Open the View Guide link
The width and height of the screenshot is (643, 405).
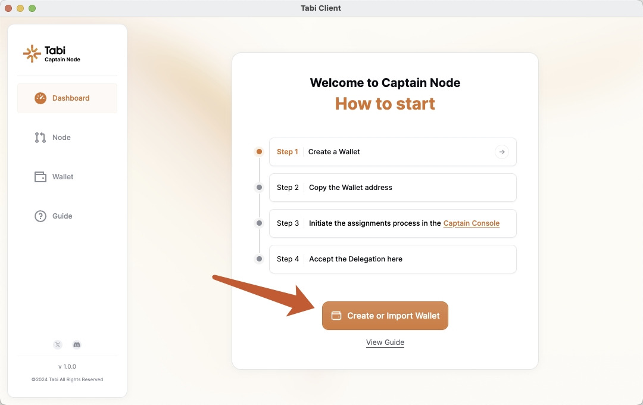pyautogui.click(x=385, y=342)
